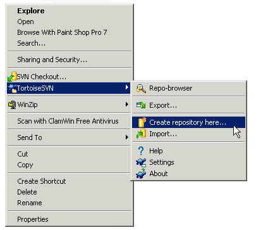Image resolution: width=268 pixels, height=230 pixels.
Task: Expand the WinZip submenu arrow
Action: pos(127,104)
